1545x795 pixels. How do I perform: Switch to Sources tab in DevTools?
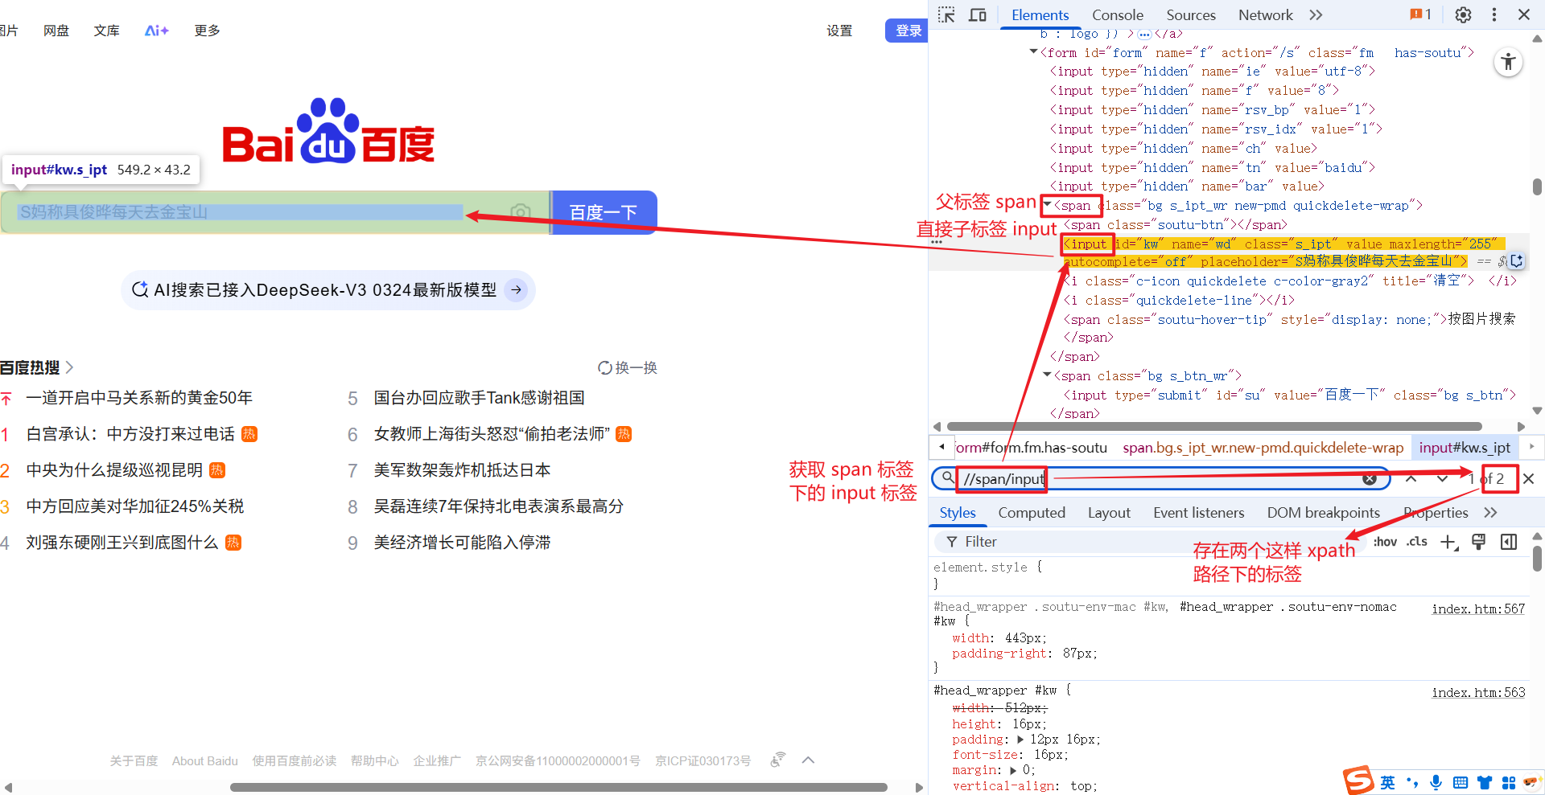[x=1191, y=14]
